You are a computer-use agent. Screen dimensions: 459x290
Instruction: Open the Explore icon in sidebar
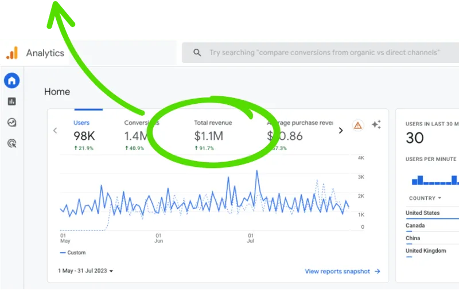11,122
